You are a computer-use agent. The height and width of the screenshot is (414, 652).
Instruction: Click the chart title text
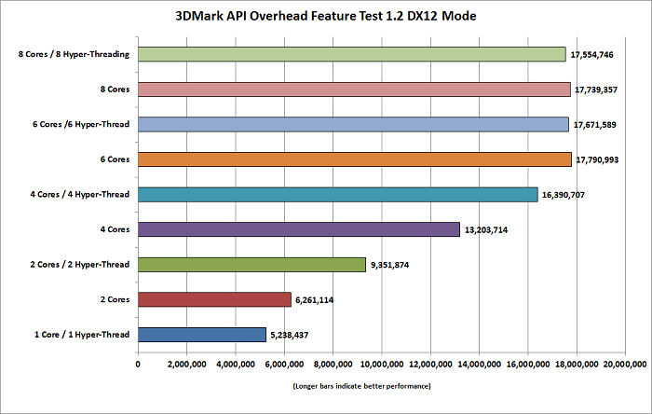pyautogui.click(x=326, y=16)
